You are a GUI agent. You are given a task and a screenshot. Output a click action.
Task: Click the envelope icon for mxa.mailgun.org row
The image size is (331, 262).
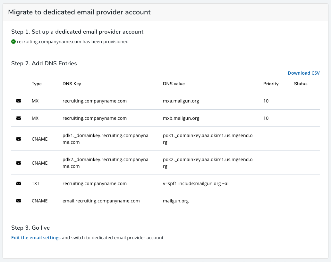click(x=19, y=101)
